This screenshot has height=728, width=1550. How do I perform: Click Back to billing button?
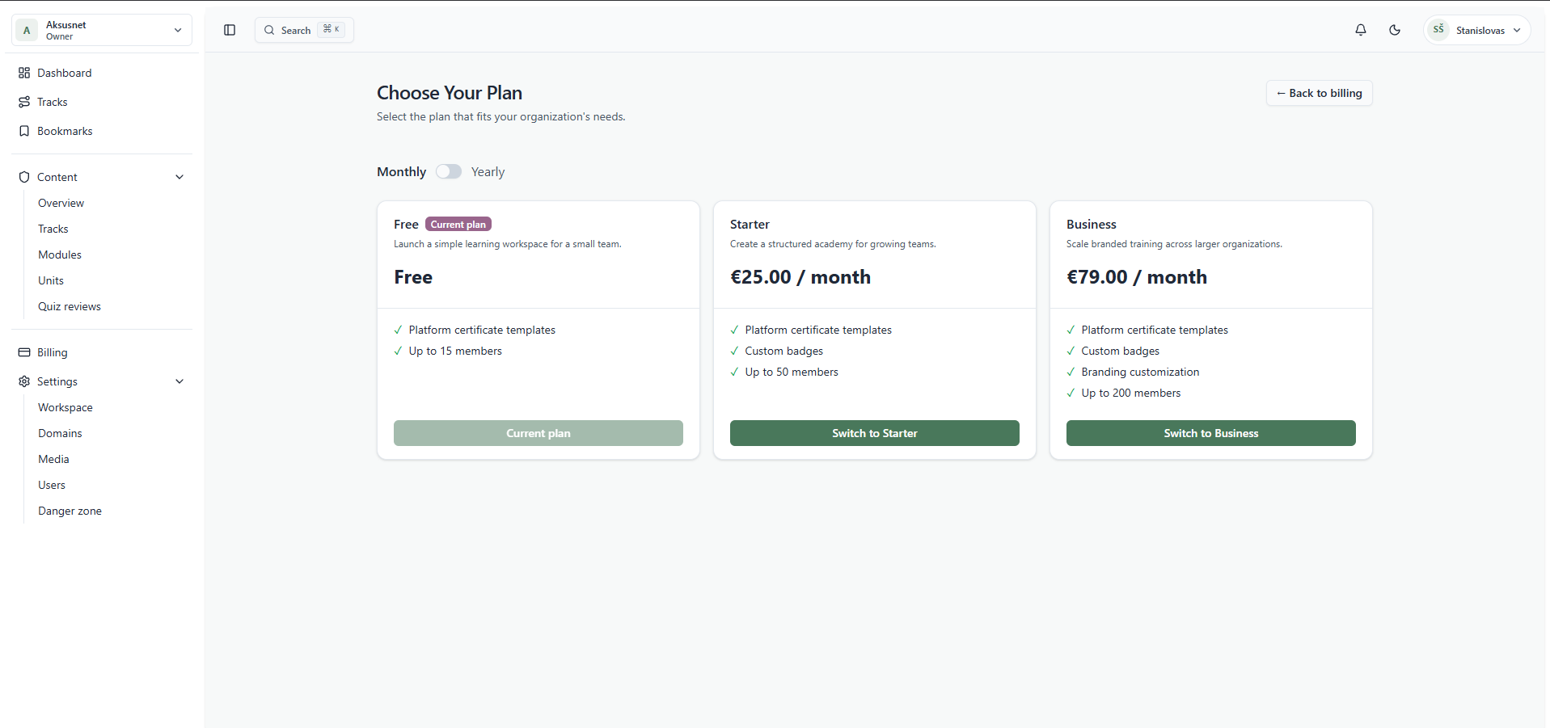[x=1319, y=93]
